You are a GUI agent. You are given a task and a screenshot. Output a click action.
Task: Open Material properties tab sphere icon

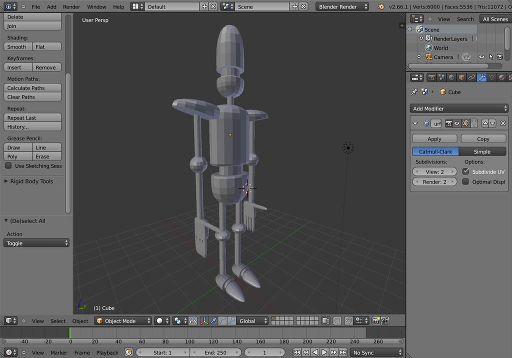point(502,77)
